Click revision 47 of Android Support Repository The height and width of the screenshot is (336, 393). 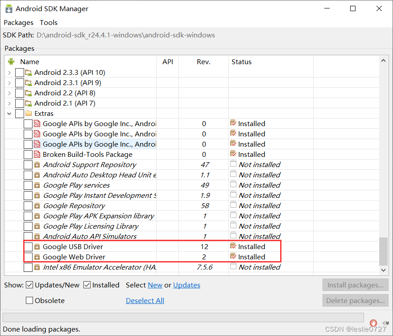(x=205, y=165)
